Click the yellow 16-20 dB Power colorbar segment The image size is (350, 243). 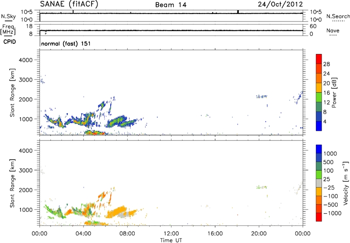pos(319,88)
